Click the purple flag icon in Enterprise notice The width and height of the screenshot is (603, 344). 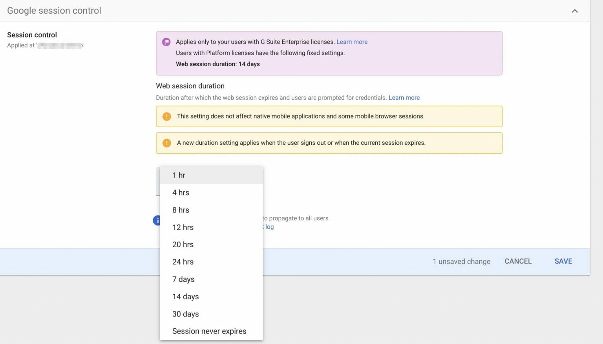tap(166, 42)
